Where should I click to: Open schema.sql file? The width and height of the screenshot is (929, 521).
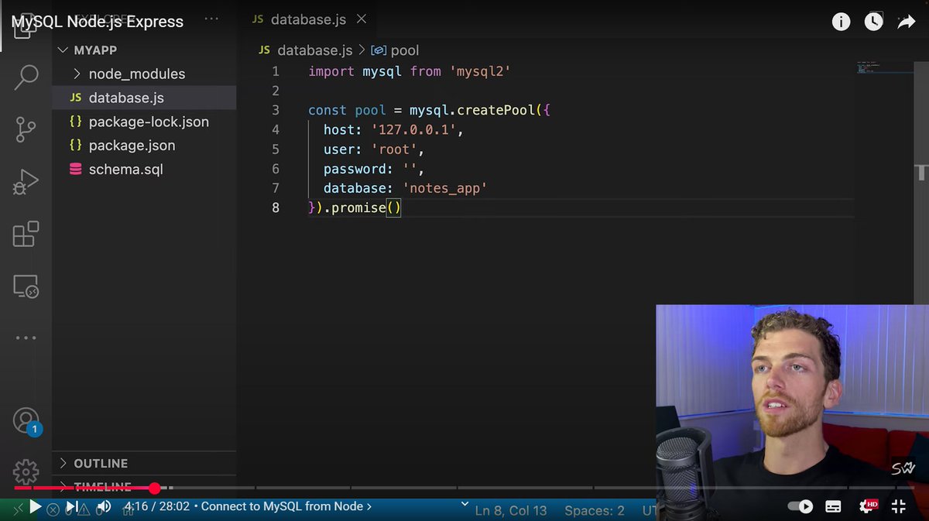tap(144, 170)
